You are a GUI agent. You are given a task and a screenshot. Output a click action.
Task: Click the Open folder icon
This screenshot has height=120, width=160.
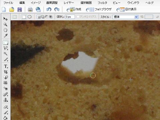pyautogui.click(x=12, y=9)
